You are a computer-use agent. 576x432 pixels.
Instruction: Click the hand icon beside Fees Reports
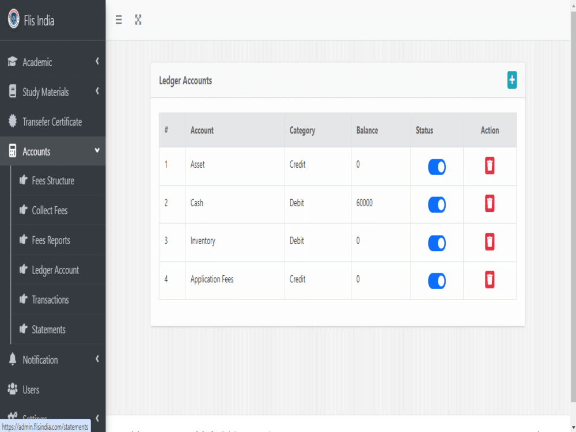click(24, 240)
